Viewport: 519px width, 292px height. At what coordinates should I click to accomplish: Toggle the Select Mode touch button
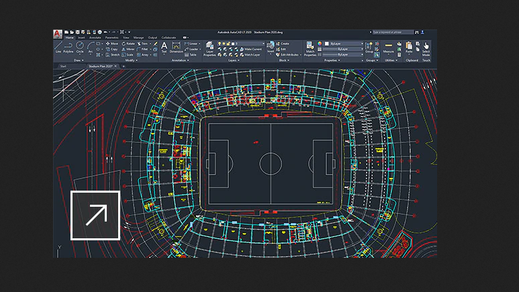click(426, 49)
